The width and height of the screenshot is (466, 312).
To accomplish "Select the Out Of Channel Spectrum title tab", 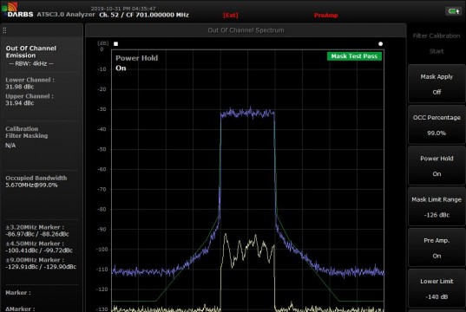I will click(246, 30).
